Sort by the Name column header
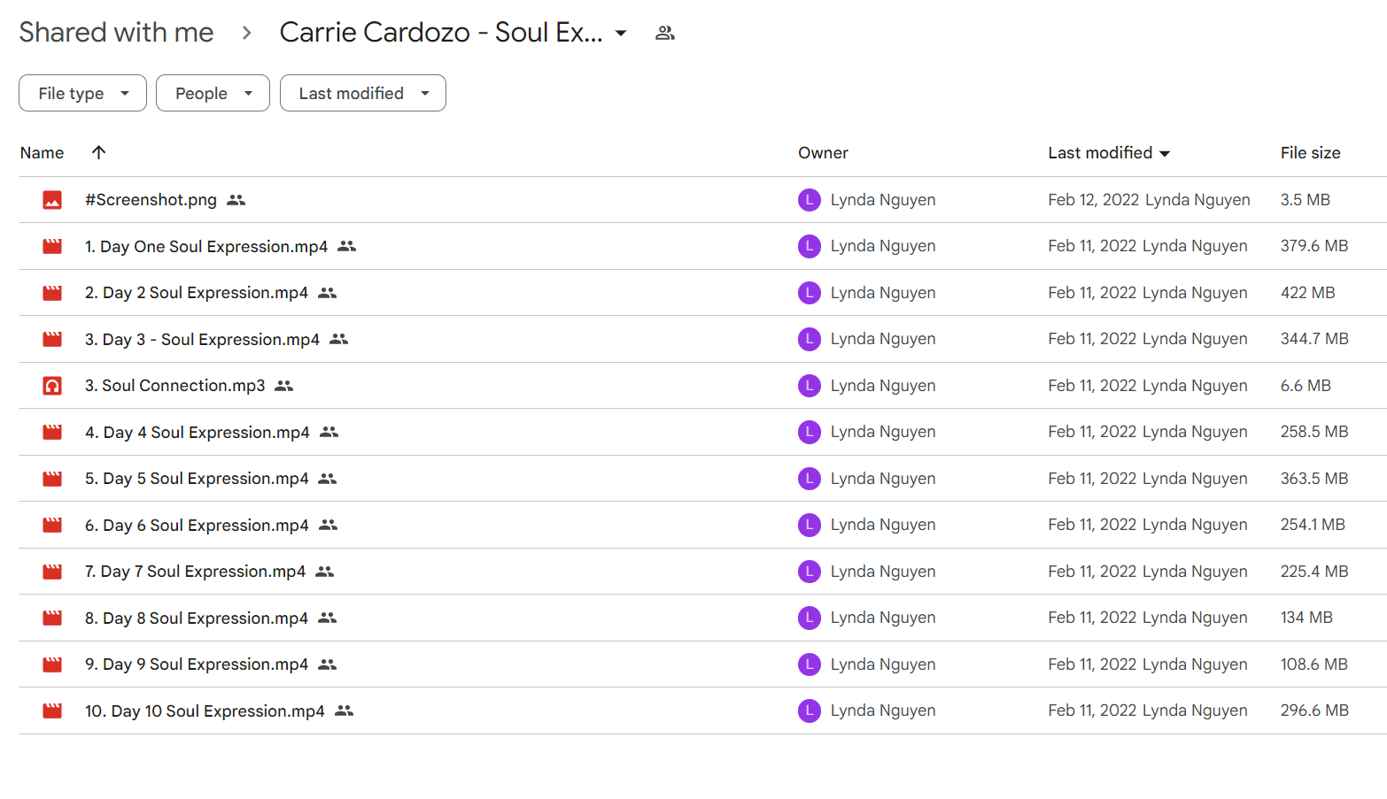1387x799 pixels. [42, 152]
